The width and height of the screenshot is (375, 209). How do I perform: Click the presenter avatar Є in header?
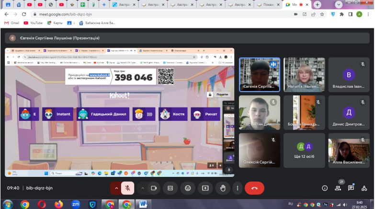pyautogui.click(x=12, y=38)
